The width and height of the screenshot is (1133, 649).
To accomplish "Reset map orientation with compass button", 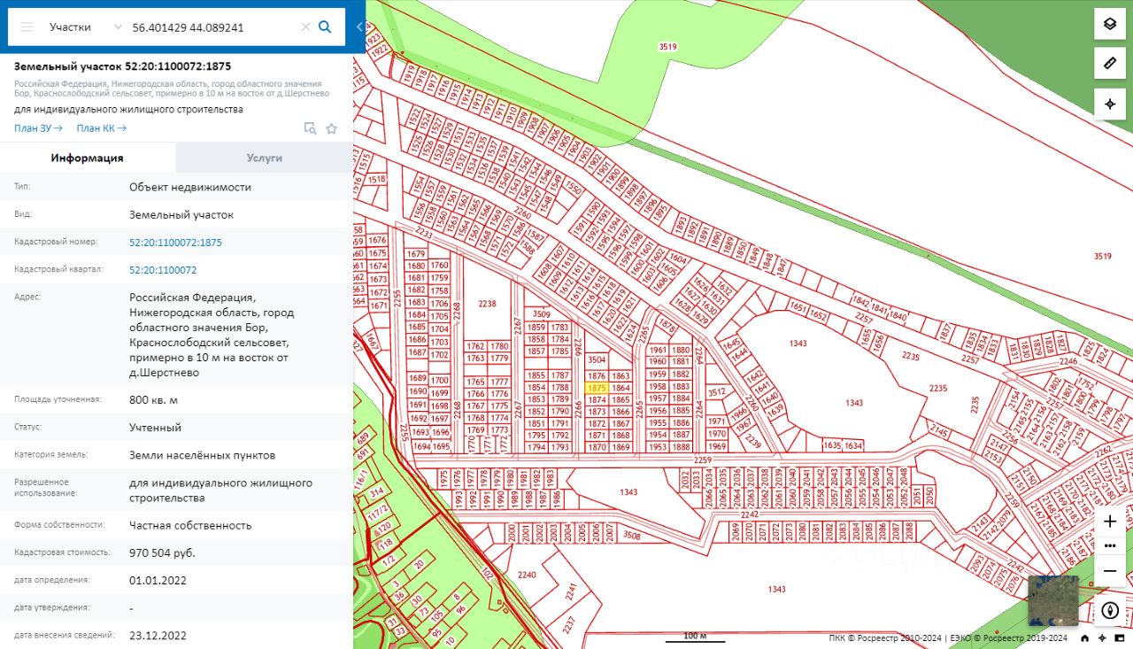I will point(1110,610).
